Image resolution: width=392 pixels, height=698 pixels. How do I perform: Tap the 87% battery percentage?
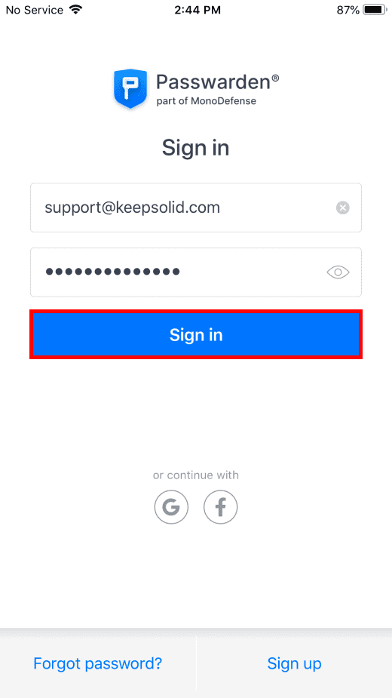click(348, 10)
